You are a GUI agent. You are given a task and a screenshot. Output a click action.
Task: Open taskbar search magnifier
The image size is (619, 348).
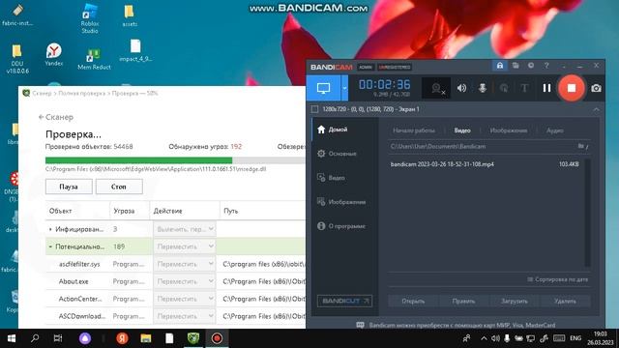coord(35,338)
